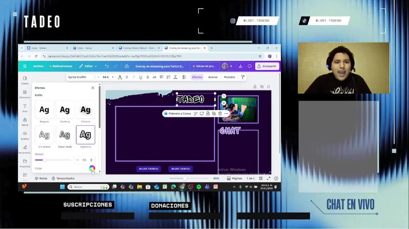Increase Grosor value with plus

(x=91, y=160)
